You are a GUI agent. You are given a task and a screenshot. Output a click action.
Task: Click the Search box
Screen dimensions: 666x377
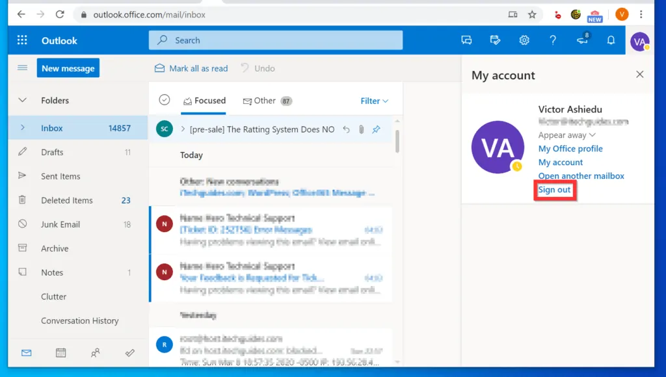(x=275, y=40)
